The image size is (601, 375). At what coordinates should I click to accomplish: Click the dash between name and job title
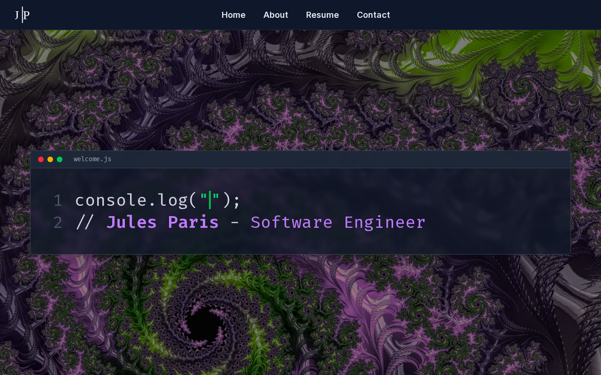tap(235, 223)
